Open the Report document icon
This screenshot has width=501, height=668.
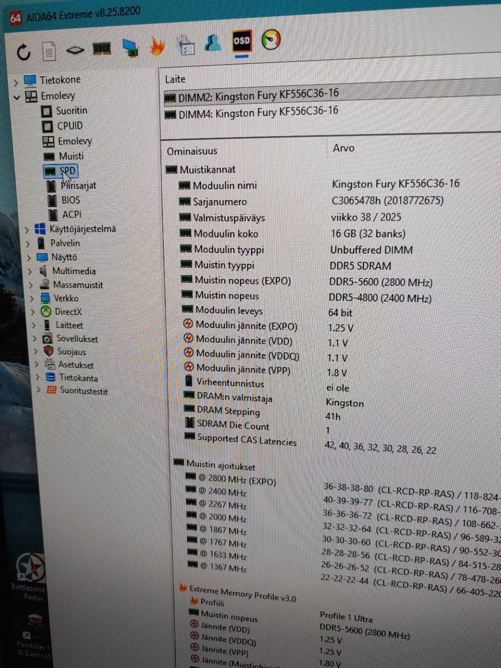pyautogui.click(x=49, y=52)
